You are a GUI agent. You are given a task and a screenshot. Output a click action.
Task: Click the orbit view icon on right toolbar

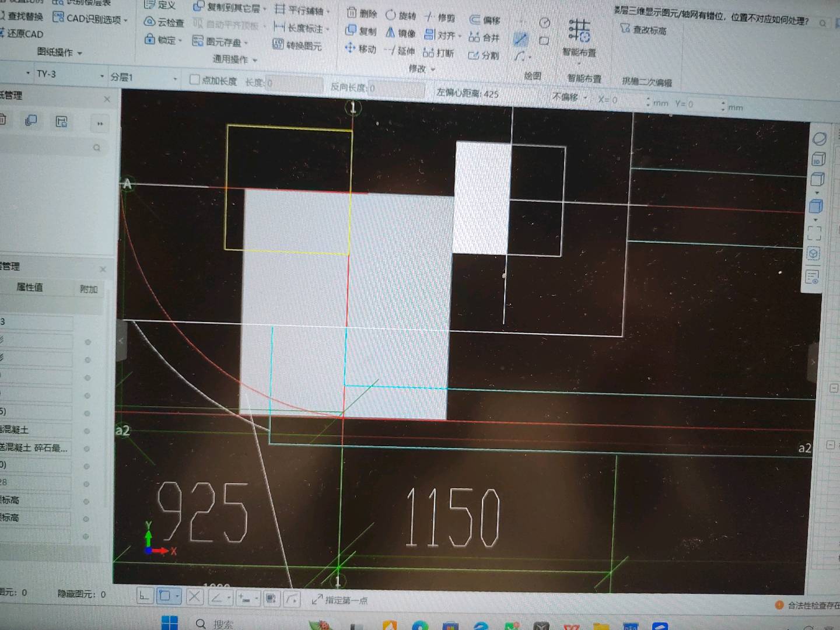pyautogui.click(x=820, y=139)
